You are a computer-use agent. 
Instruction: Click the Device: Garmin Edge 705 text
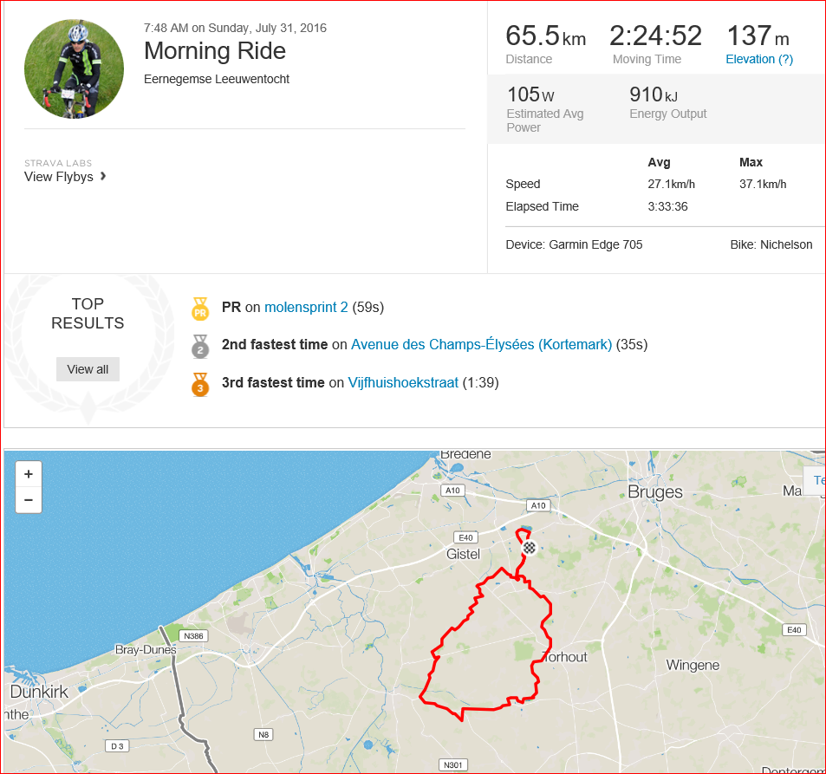pyautogui.click(x=574, y=244)
